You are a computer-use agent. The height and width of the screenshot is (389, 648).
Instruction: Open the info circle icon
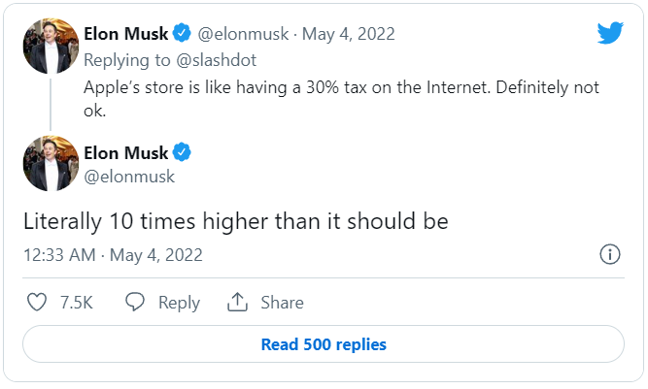click(610, 255)
